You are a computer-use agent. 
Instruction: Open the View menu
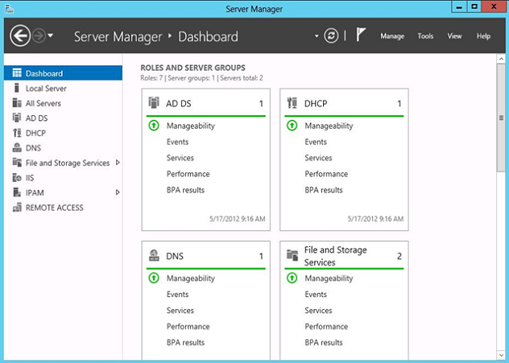(454, 36)
